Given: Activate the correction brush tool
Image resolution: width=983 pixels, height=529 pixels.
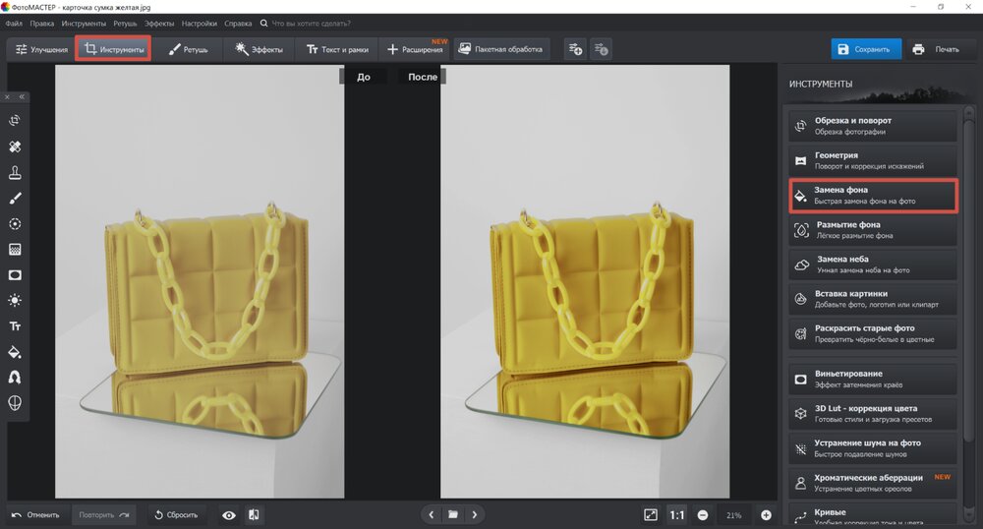Looking at the screenshot, I should tap(15, 199).
